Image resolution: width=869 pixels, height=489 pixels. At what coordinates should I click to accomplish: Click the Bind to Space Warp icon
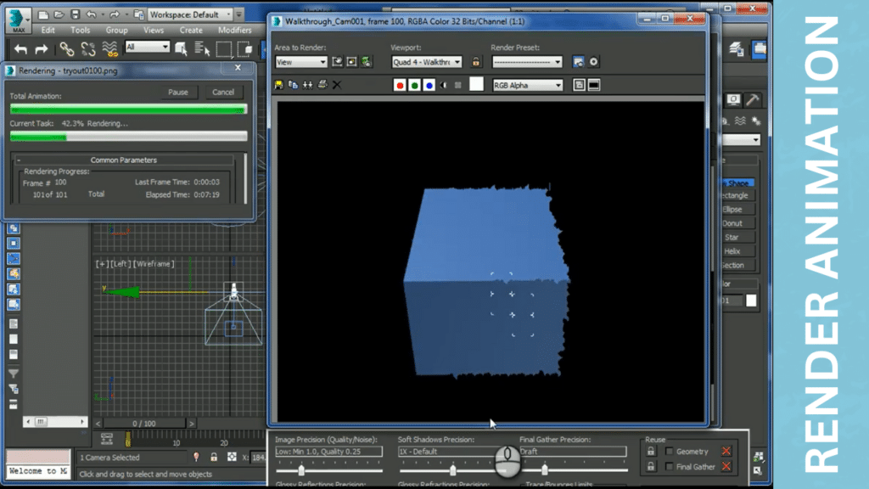(109, 48)
